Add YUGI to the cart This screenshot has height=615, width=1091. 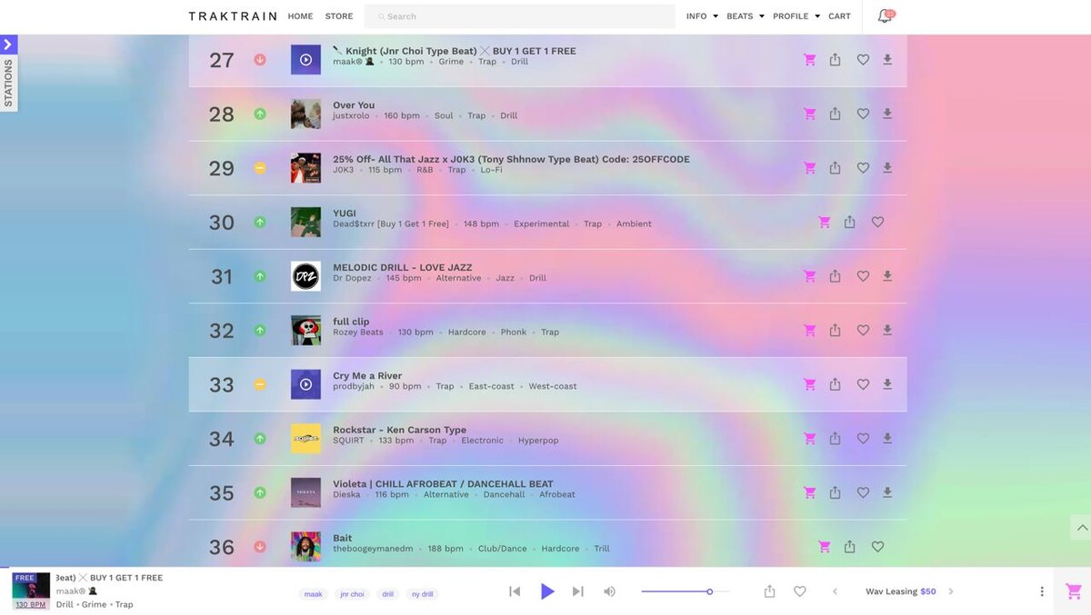click(824, 222)
